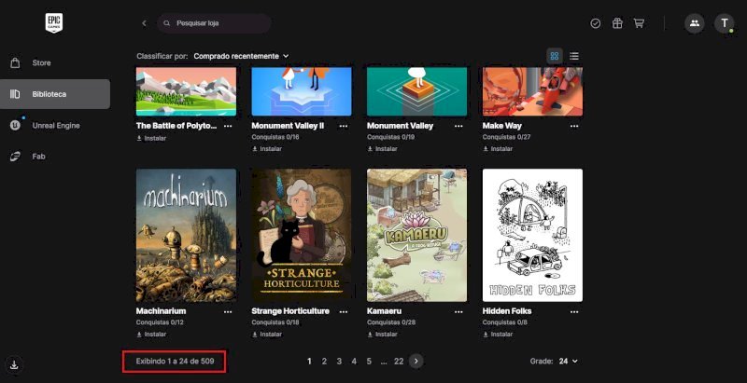Screen dimensions: 747x383
Task: Go to page 22
Action: click(x=399, y=362)
